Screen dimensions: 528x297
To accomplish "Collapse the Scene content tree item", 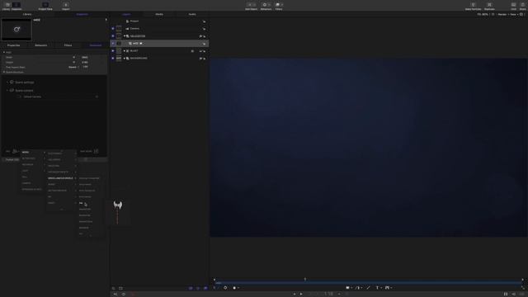I will coord(7,90).
